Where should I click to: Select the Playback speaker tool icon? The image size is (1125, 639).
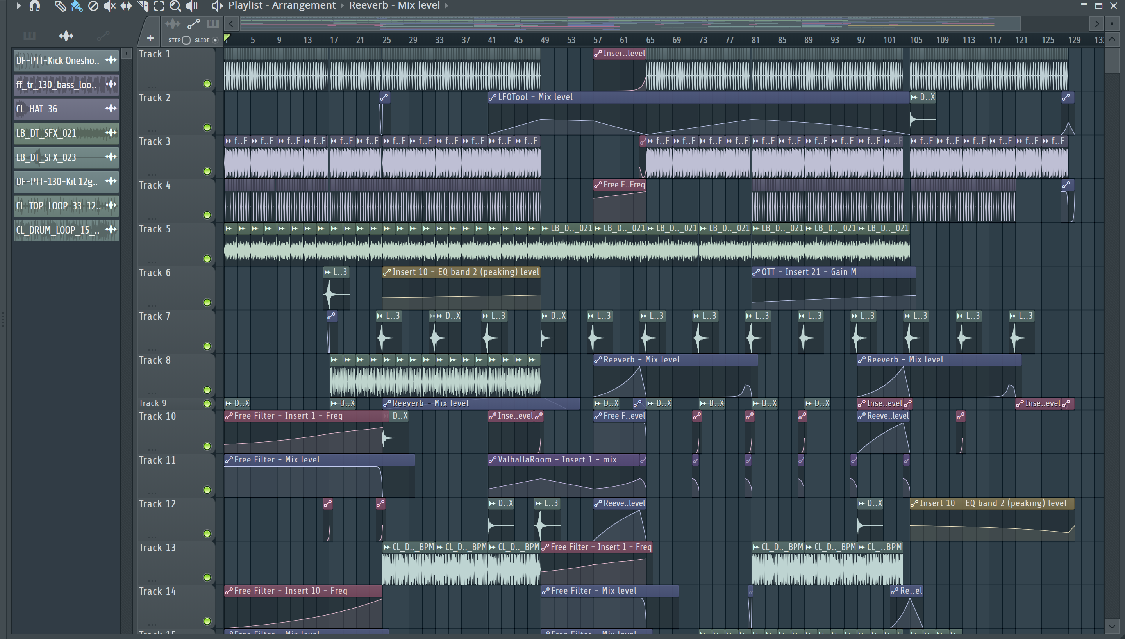click(x=192, y=6)
